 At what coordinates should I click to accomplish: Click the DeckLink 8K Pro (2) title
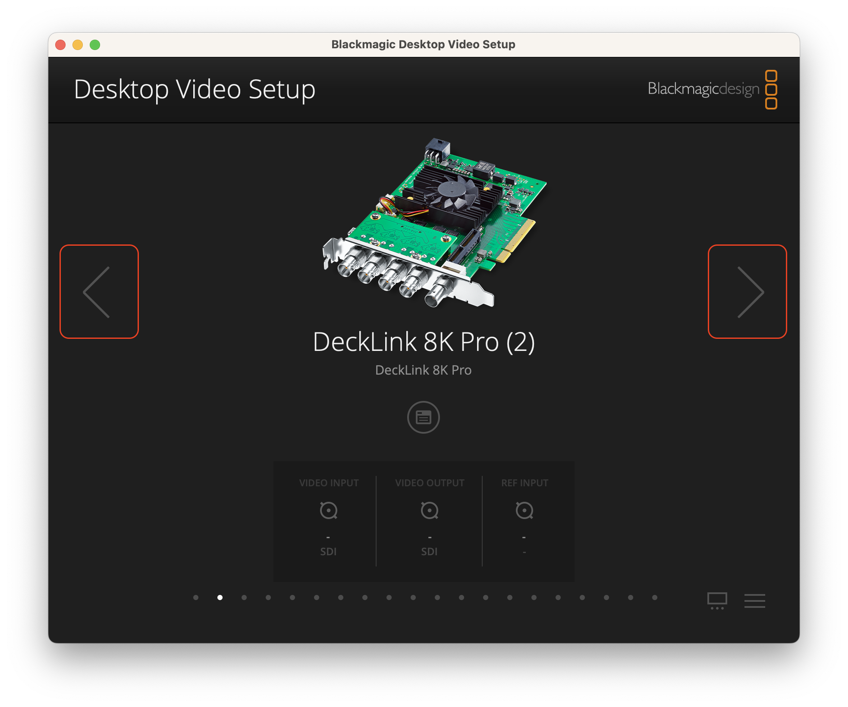coord(424,342)
